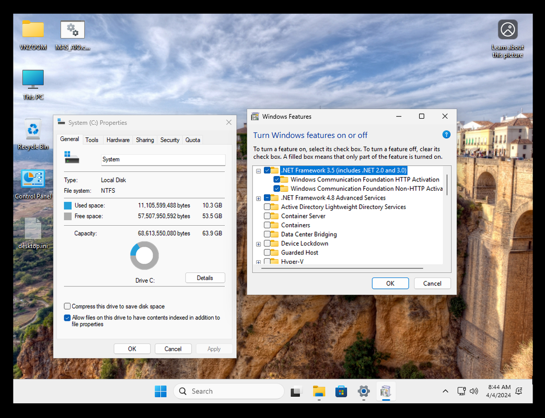The image size is (545, 418).
Task: Enable Data Center Bridging checkbox
Action: (x=267, y=234)
